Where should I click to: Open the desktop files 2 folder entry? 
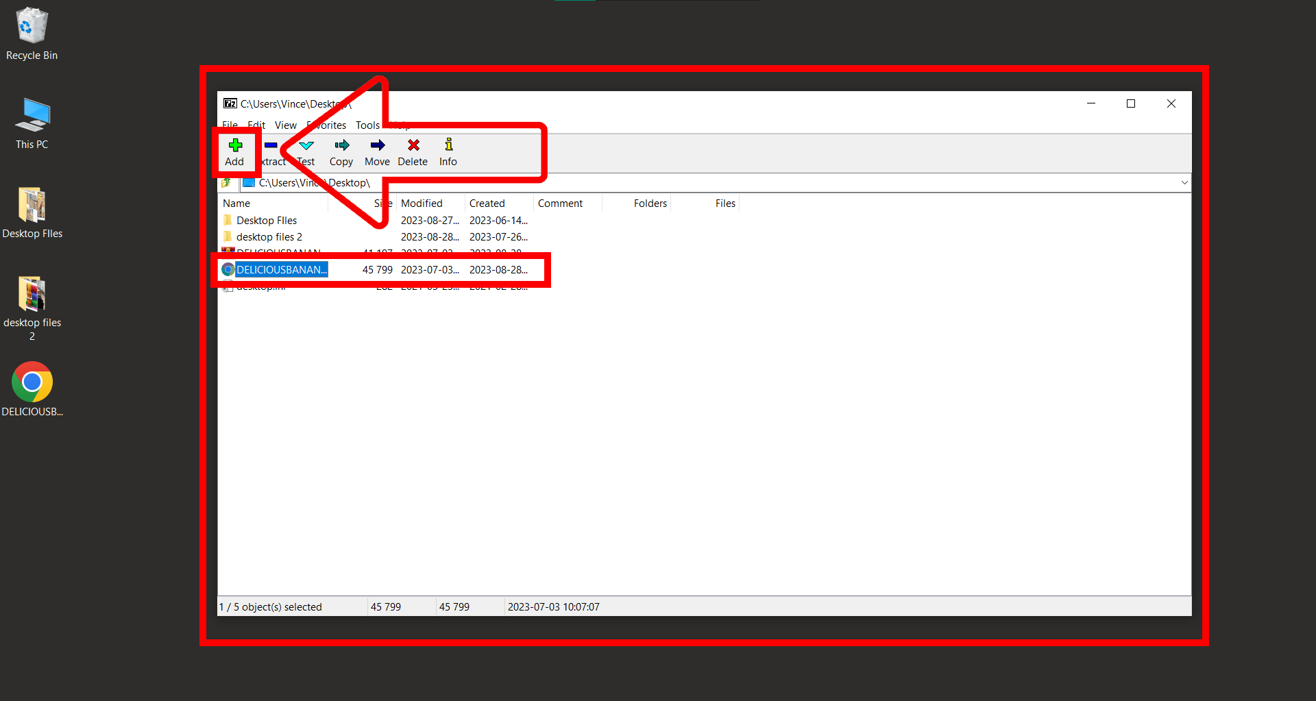point(269,236)
